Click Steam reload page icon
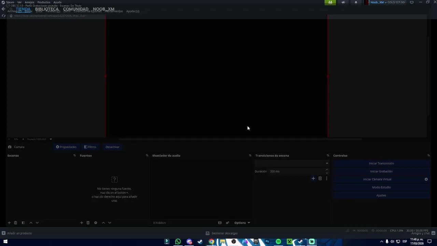The width and height of the screenshot is (437, 246). (3, 16)
